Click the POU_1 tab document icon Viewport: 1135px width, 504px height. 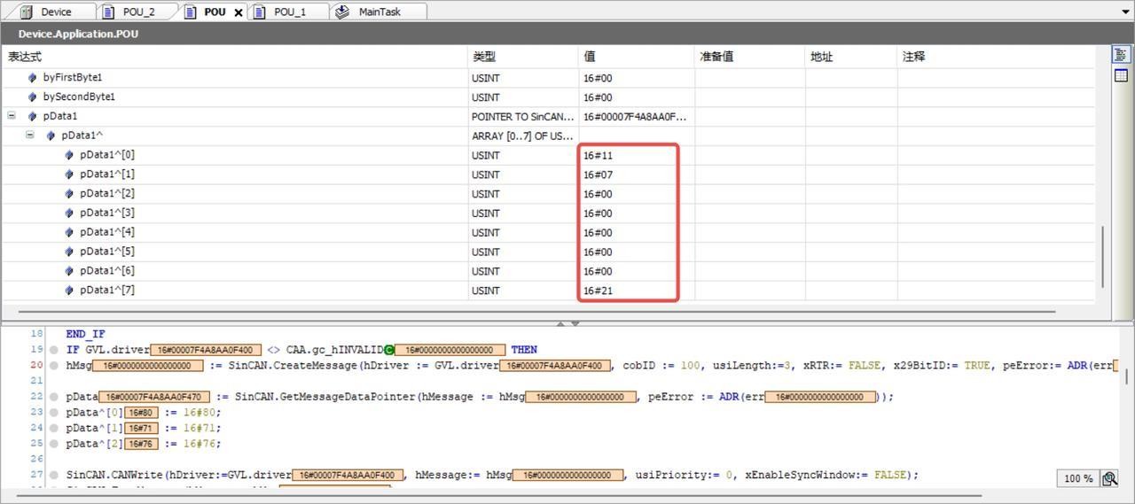coord(260,12)
